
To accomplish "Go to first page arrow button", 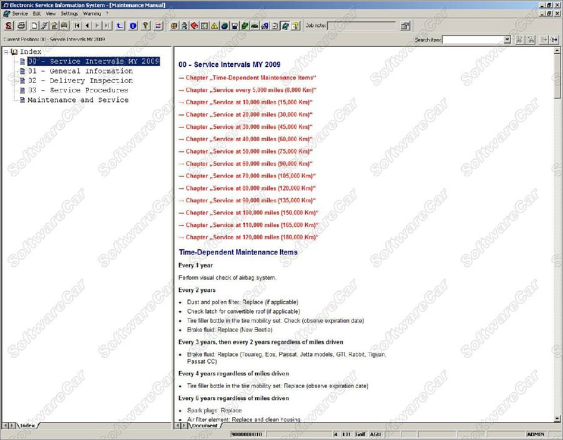I will point(77,26).
